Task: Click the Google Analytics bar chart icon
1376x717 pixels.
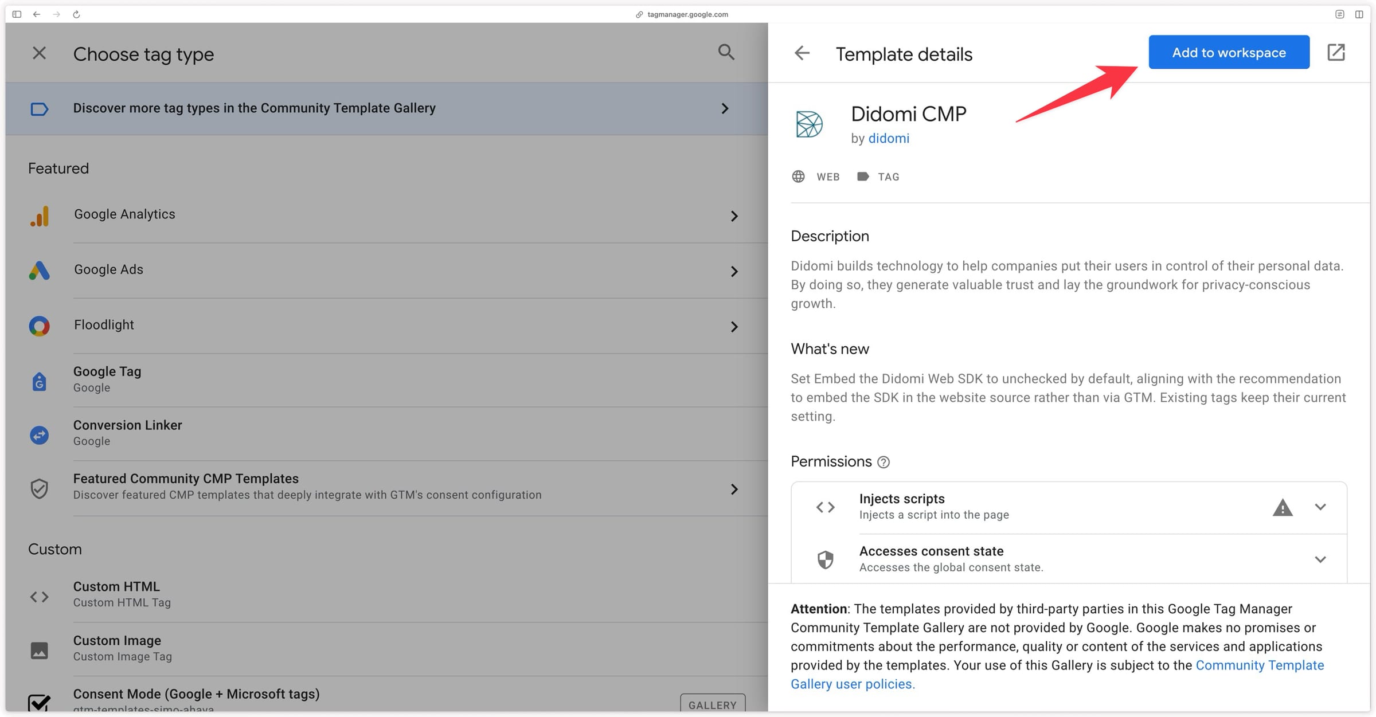Action: (x=40, y=216)
